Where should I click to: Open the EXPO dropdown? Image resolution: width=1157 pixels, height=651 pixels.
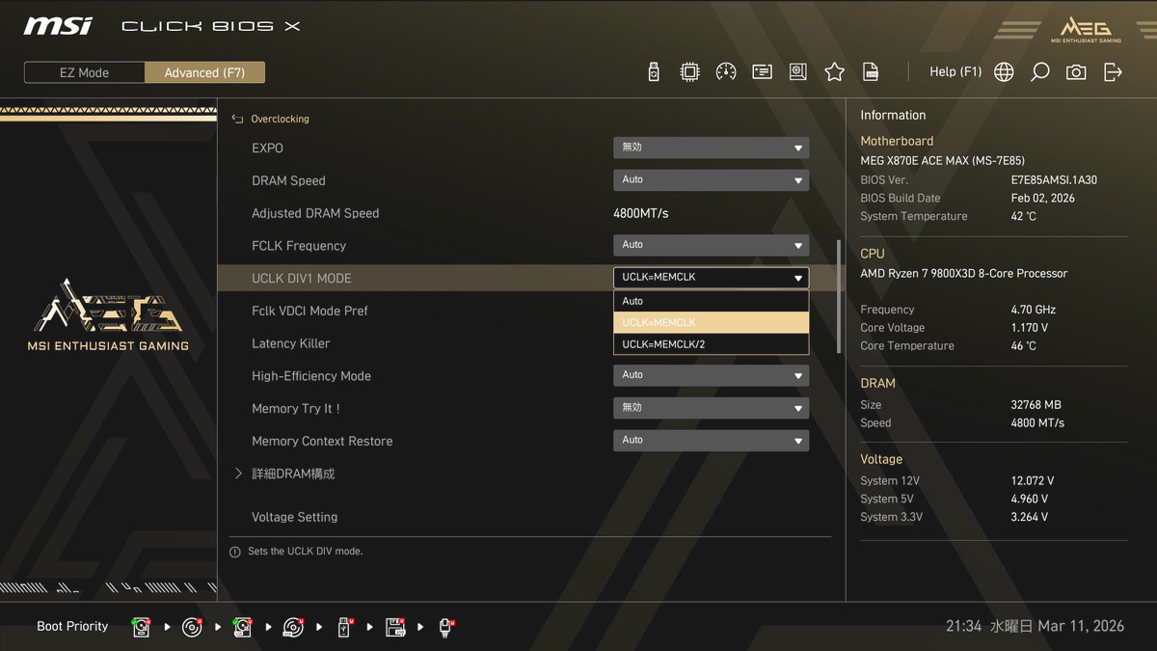pos(711,148)
